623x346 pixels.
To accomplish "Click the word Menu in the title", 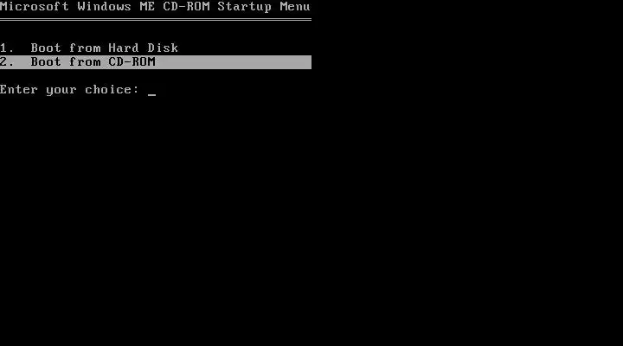I will coord(295,6).
